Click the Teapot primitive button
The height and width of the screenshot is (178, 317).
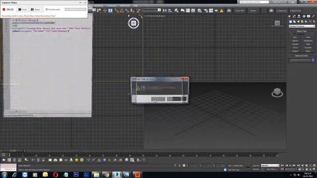[x=295, y=51]
